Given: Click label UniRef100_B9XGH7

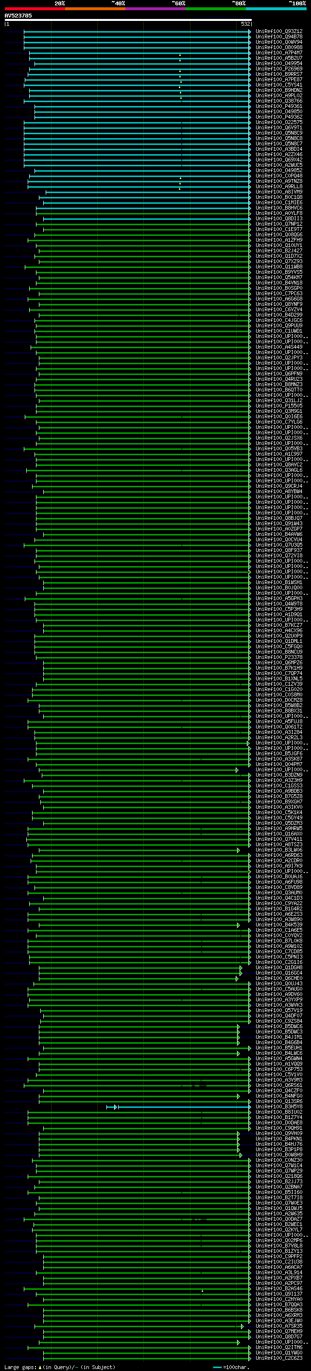Looking at the screenshot, I should point(279,801).
